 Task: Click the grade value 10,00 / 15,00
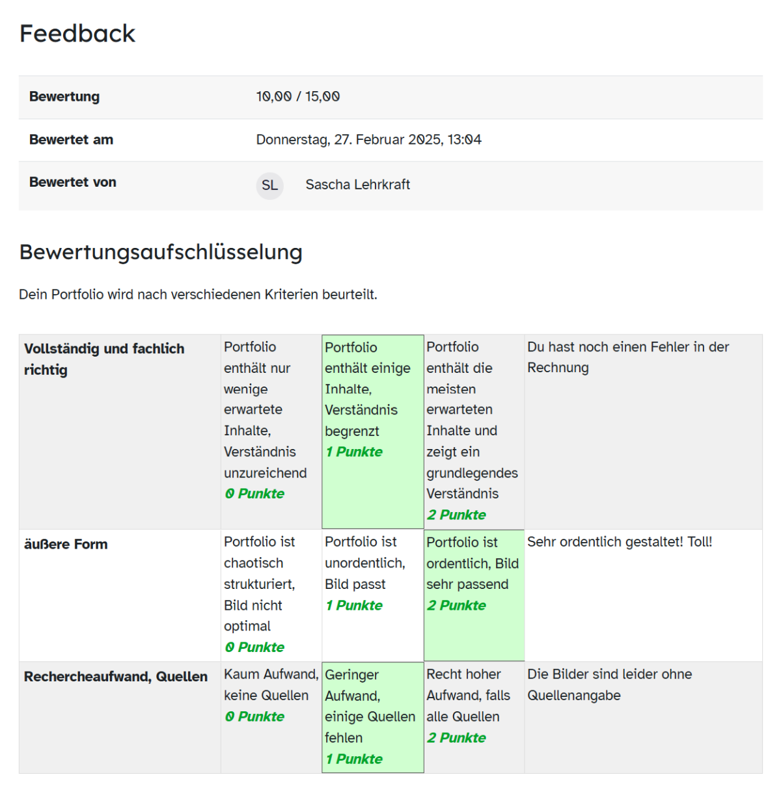[x=298, y=97]
